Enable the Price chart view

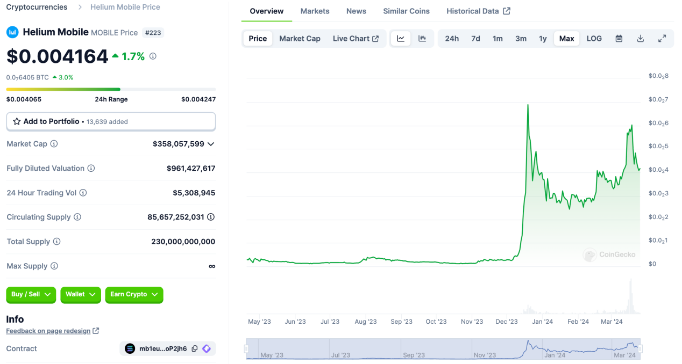257,38
